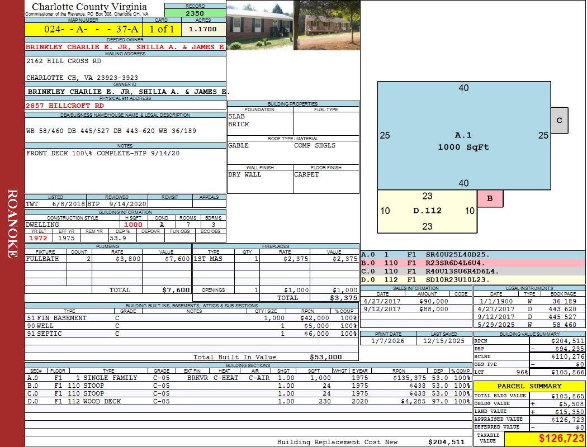Image resolution: width=587 pixels, height=447 pixels.
Task: Click the PARCEL SUMMARY header
Action: tap(529, 386)
